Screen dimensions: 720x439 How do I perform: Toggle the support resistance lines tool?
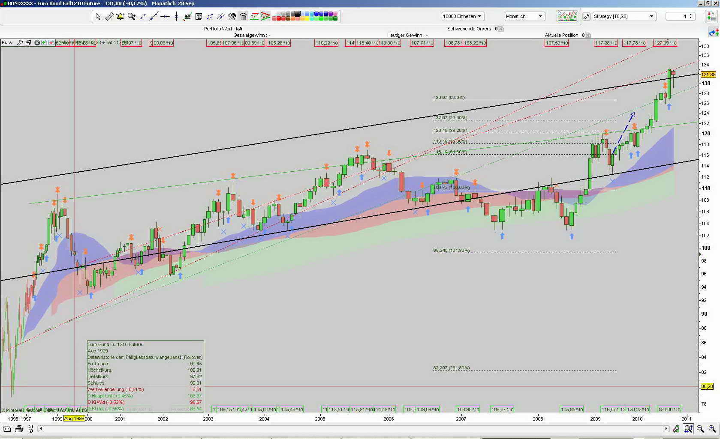tap(254, 16)
